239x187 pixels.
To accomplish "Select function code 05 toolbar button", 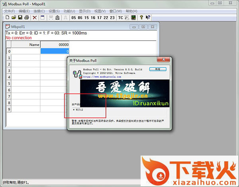I will pyautogui.click(x=74, y=18).
